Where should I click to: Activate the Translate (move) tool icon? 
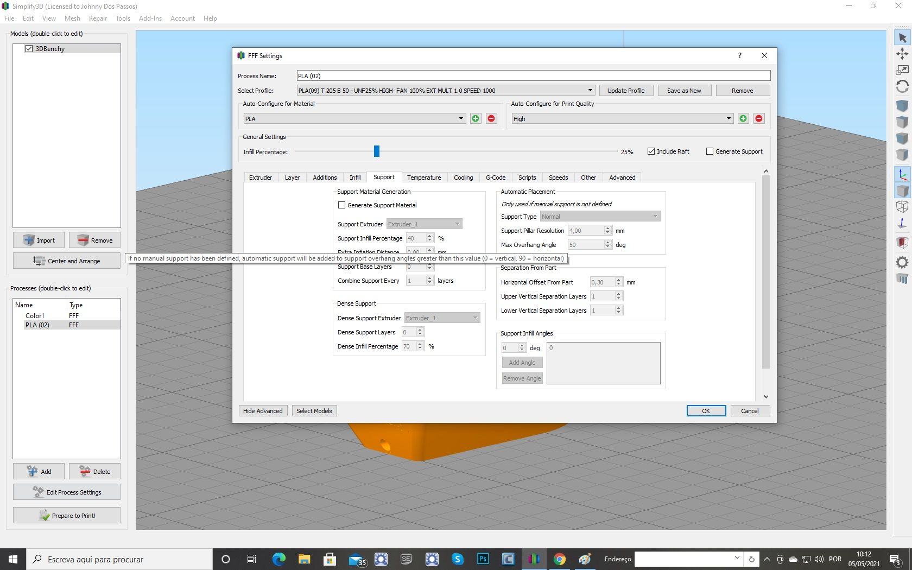[x=902, y=54]
